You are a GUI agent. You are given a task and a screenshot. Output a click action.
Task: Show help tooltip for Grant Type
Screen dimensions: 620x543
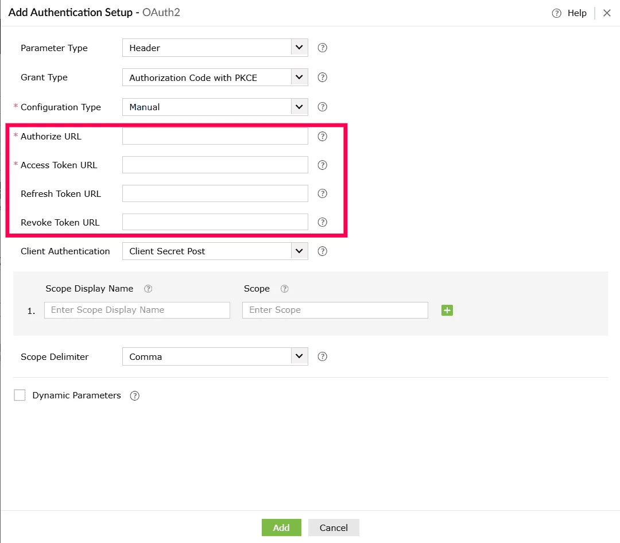pos(322,77)
